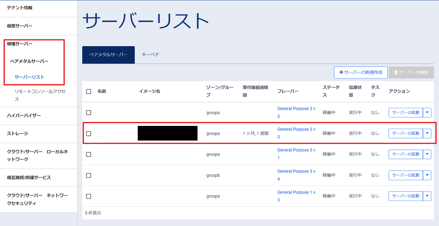Viewport: 439px width, 226px height.
Task: Tick checkbox for General Purpose 1 v3 row
Action: [x=89, y=196]
